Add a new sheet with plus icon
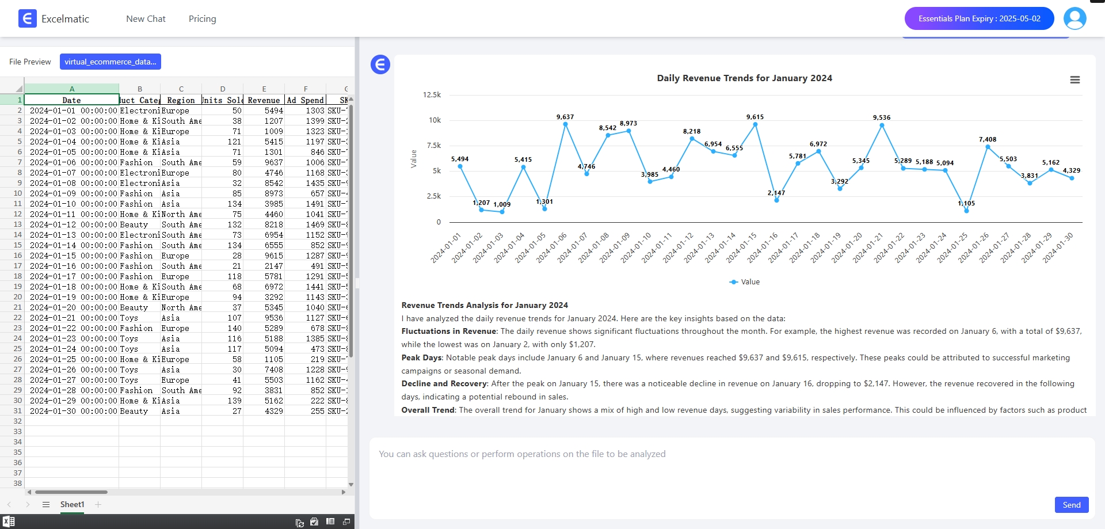The height and width of the screenshot is (529, 1105). click(x=98, y=505)
